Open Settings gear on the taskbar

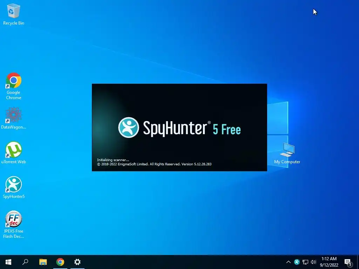point(77,262)
